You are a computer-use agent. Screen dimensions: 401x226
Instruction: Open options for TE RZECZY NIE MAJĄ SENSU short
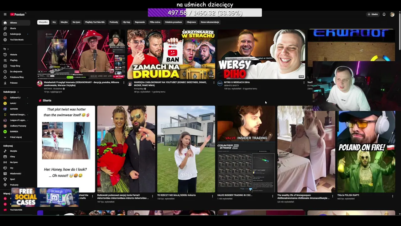[x=212, y=196]
